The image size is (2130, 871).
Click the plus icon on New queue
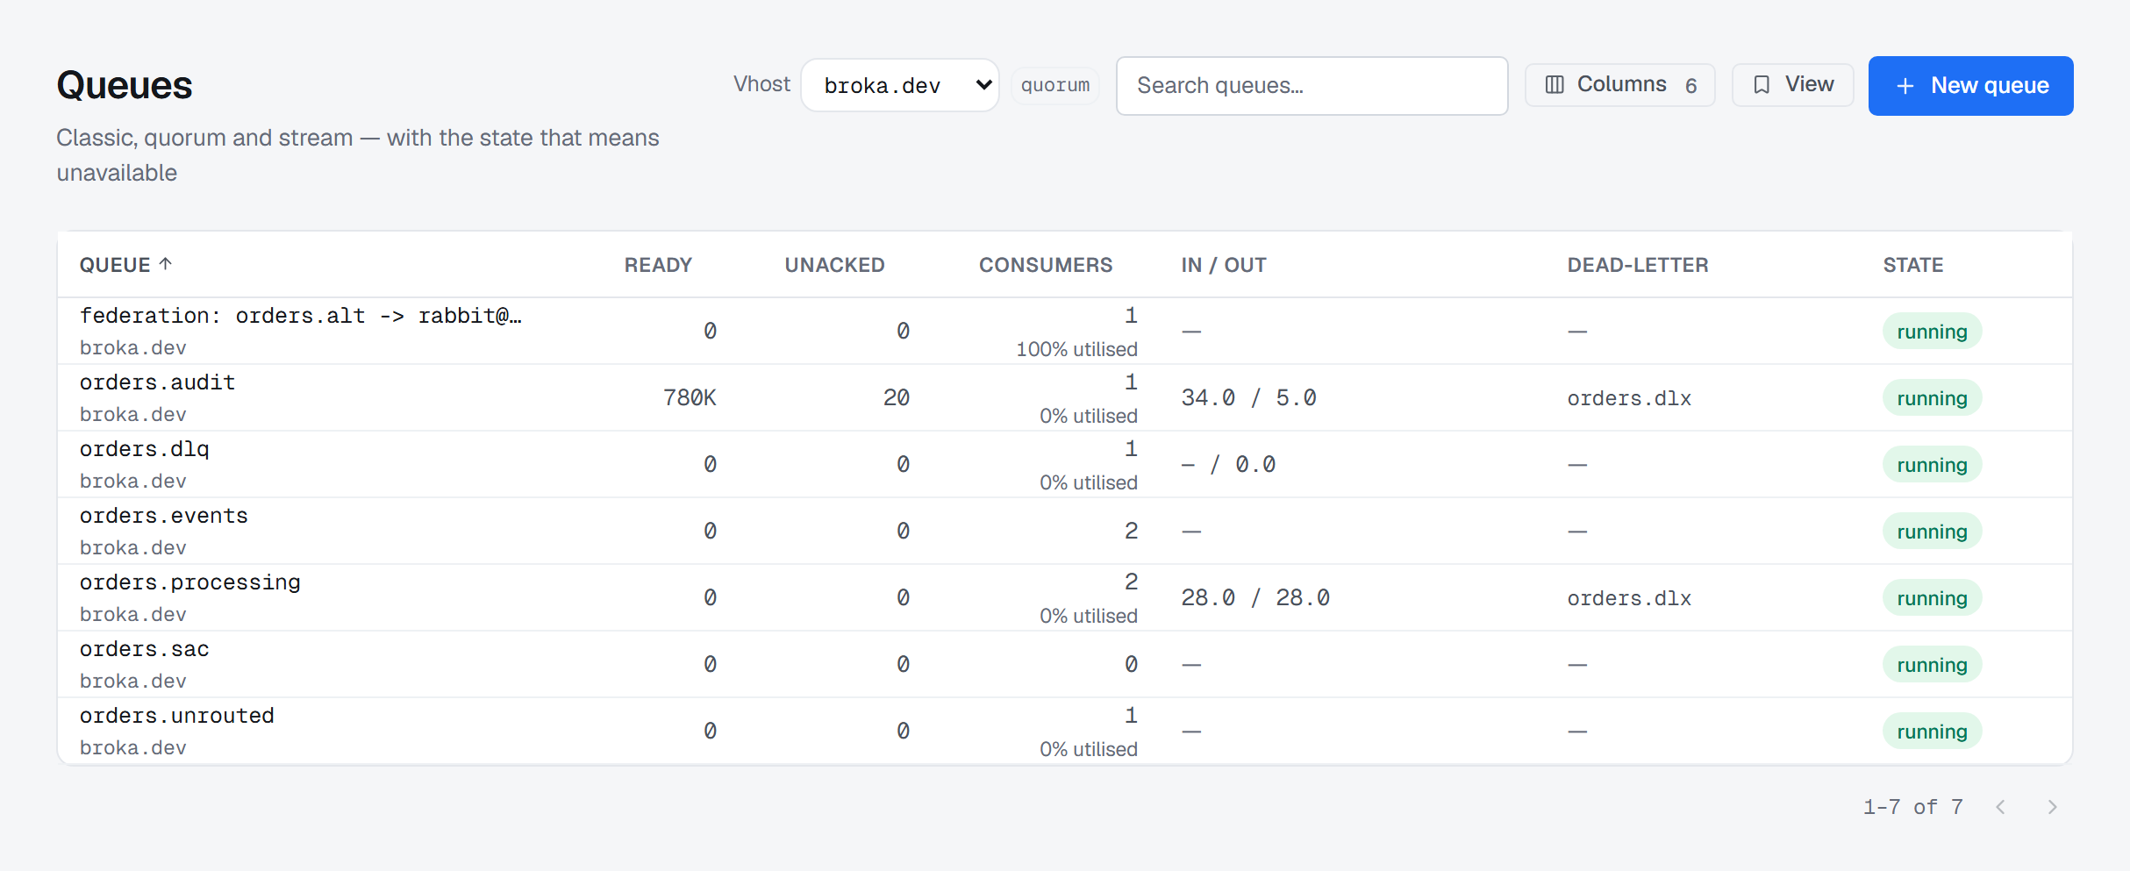1905,86
